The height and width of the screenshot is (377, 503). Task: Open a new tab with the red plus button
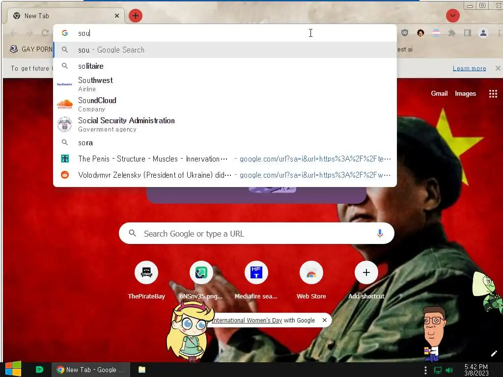click(x=136, y=16)
